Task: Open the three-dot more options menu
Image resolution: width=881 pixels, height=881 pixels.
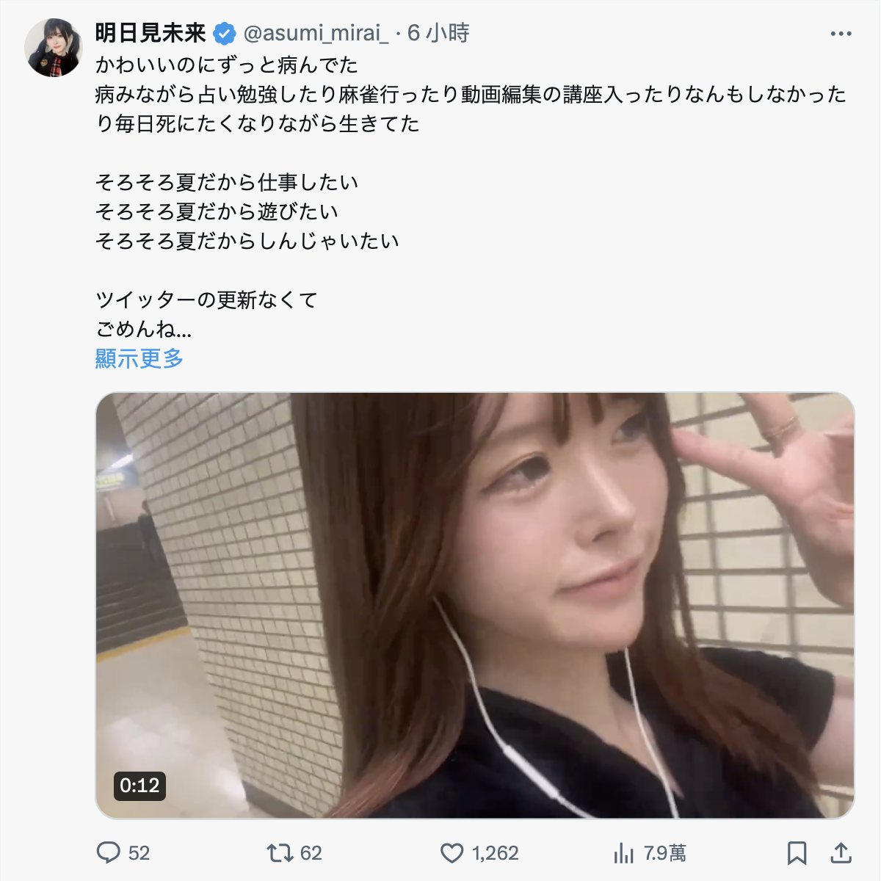Action: (841, 34)
